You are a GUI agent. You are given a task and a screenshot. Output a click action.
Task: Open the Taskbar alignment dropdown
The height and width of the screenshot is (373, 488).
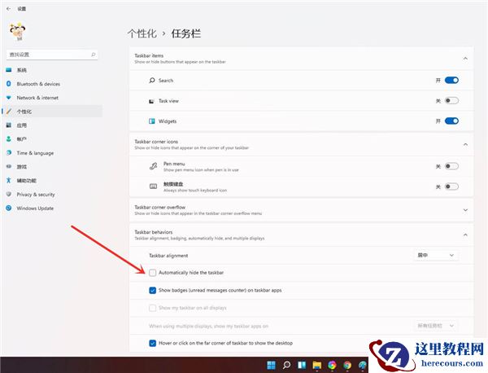436,255
